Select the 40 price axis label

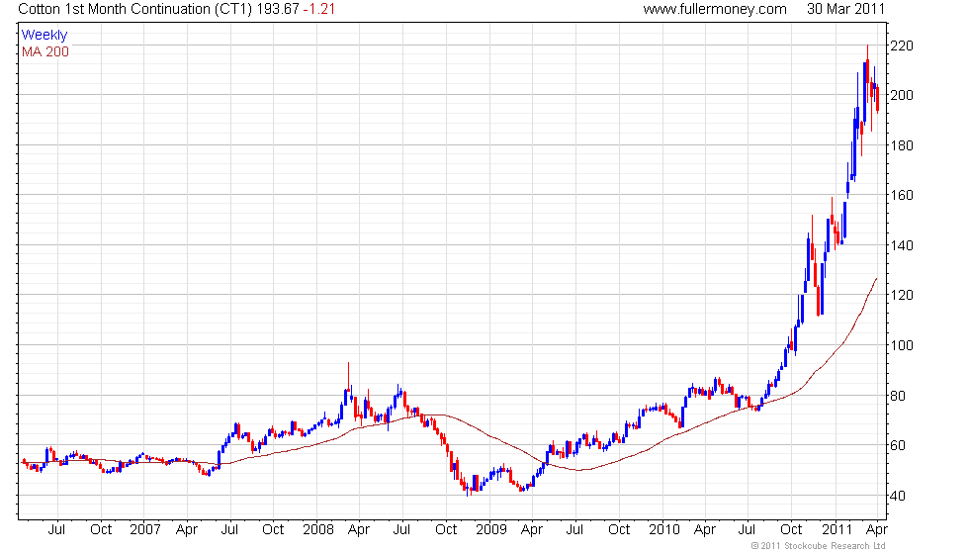click(898, 496)
